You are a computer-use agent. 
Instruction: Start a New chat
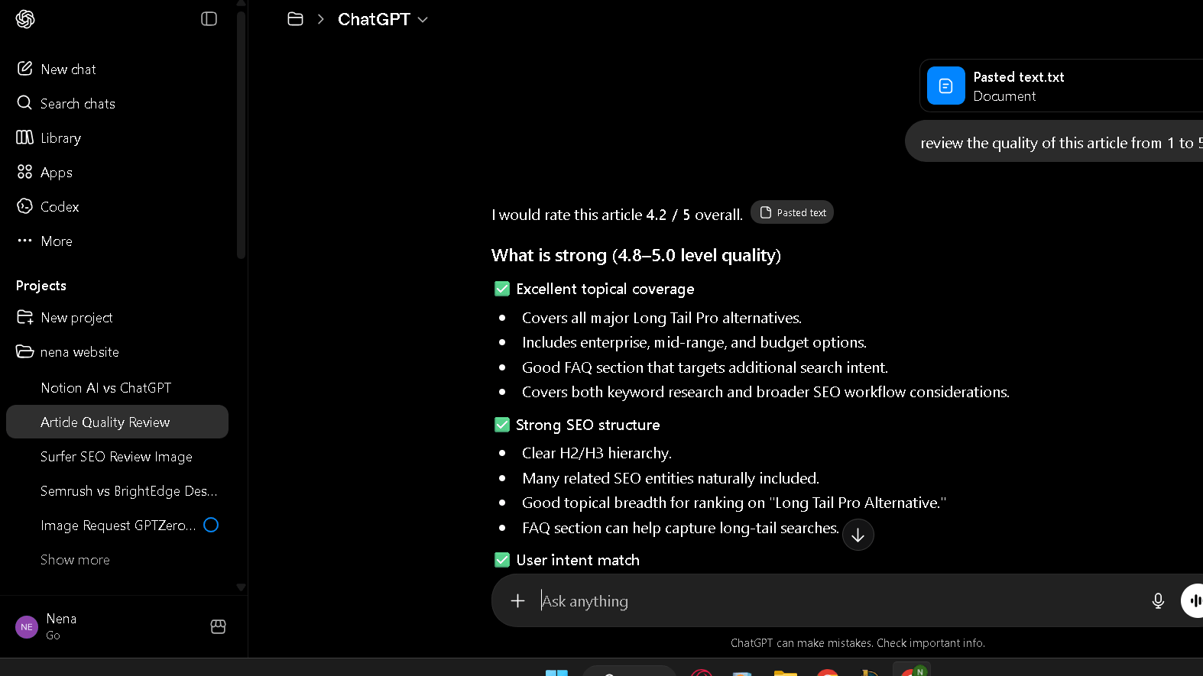click(x=117, y=69)
